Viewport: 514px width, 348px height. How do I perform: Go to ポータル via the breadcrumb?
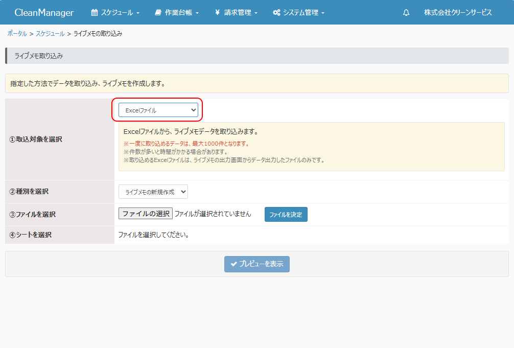17,33
